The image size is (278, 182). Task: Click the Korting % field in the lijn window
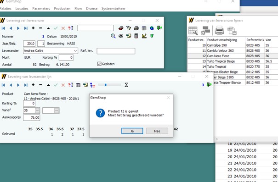[29, 104]
